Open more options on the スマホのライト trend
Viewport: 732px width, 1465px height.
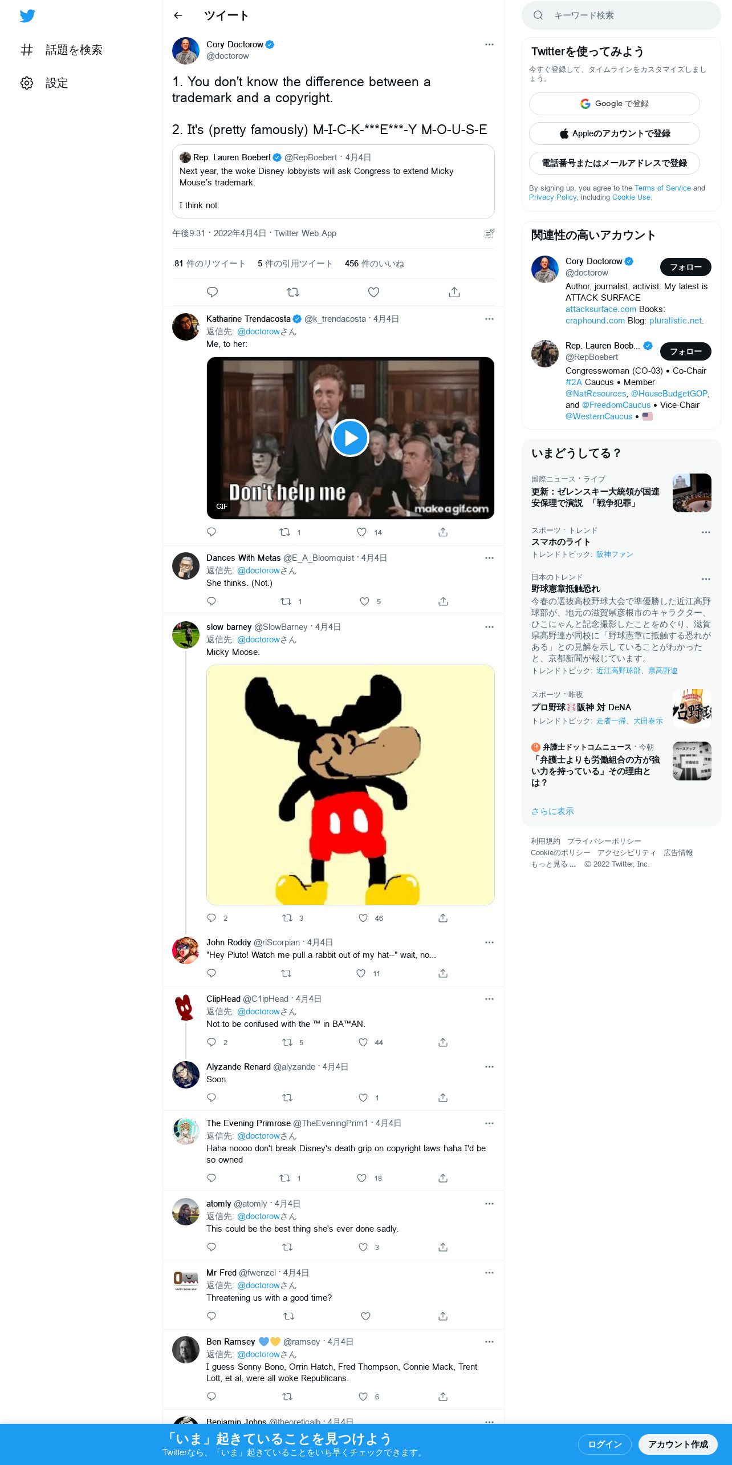click(706, 532)
